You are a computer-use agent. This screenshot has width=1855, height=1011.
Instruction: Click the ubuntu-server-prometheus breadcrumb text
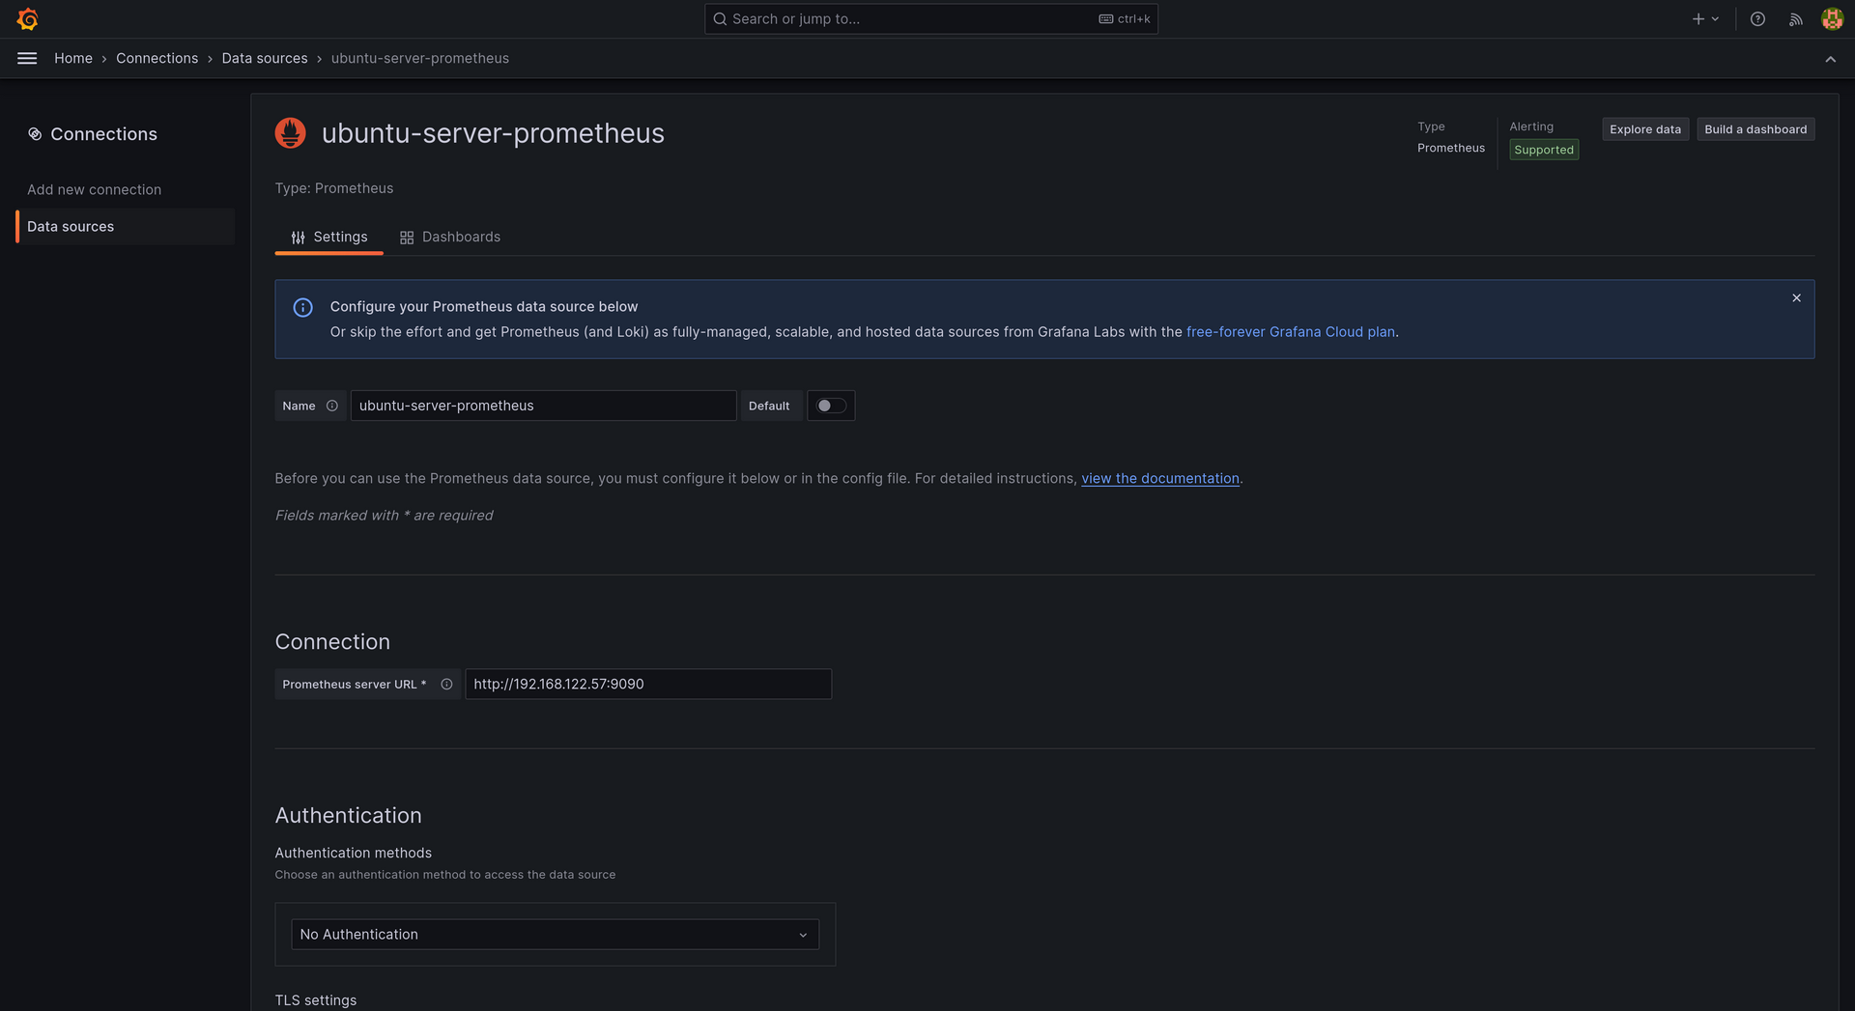click(420, 58)
